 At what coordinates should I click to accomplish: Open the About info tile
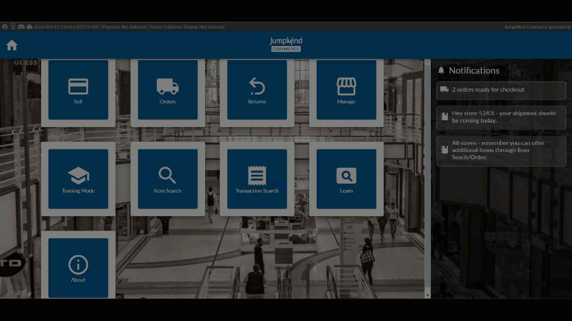(78, 268)
